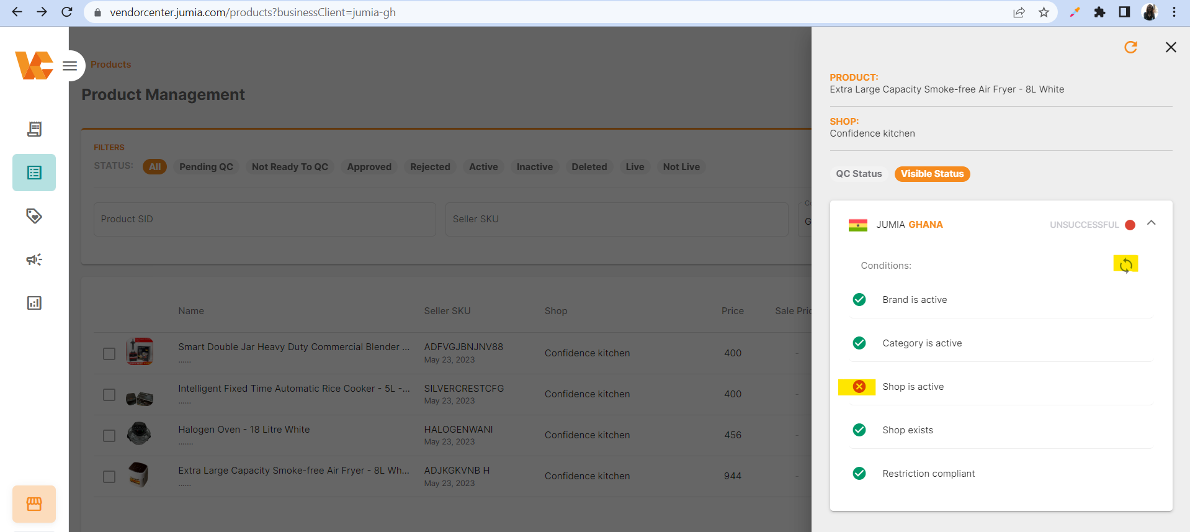The image size is (1190, 532).
Task: Click the green check next to Restriction compliant
Action: [859, 474]
